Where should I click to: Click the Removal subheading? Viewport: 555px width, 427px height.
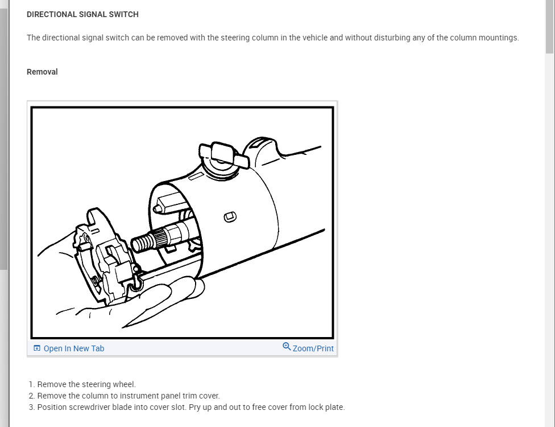(42, 72)
